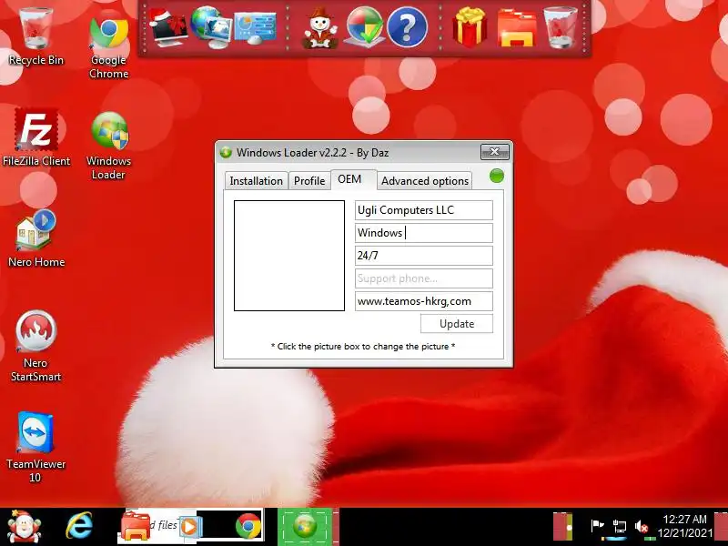Image resolution: width=728 pixels, height=546 pixels.
Task: Open the Recycle Bin desktop icon
Action: 35,37
